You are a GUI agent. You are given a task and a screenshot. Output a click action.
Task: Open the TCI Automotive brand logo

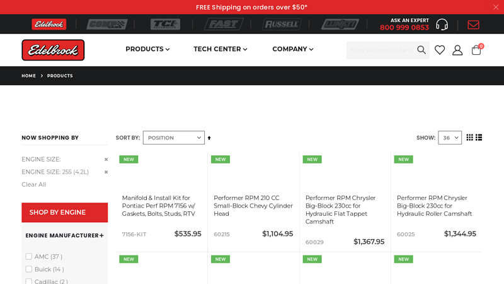tap(165, 24)
